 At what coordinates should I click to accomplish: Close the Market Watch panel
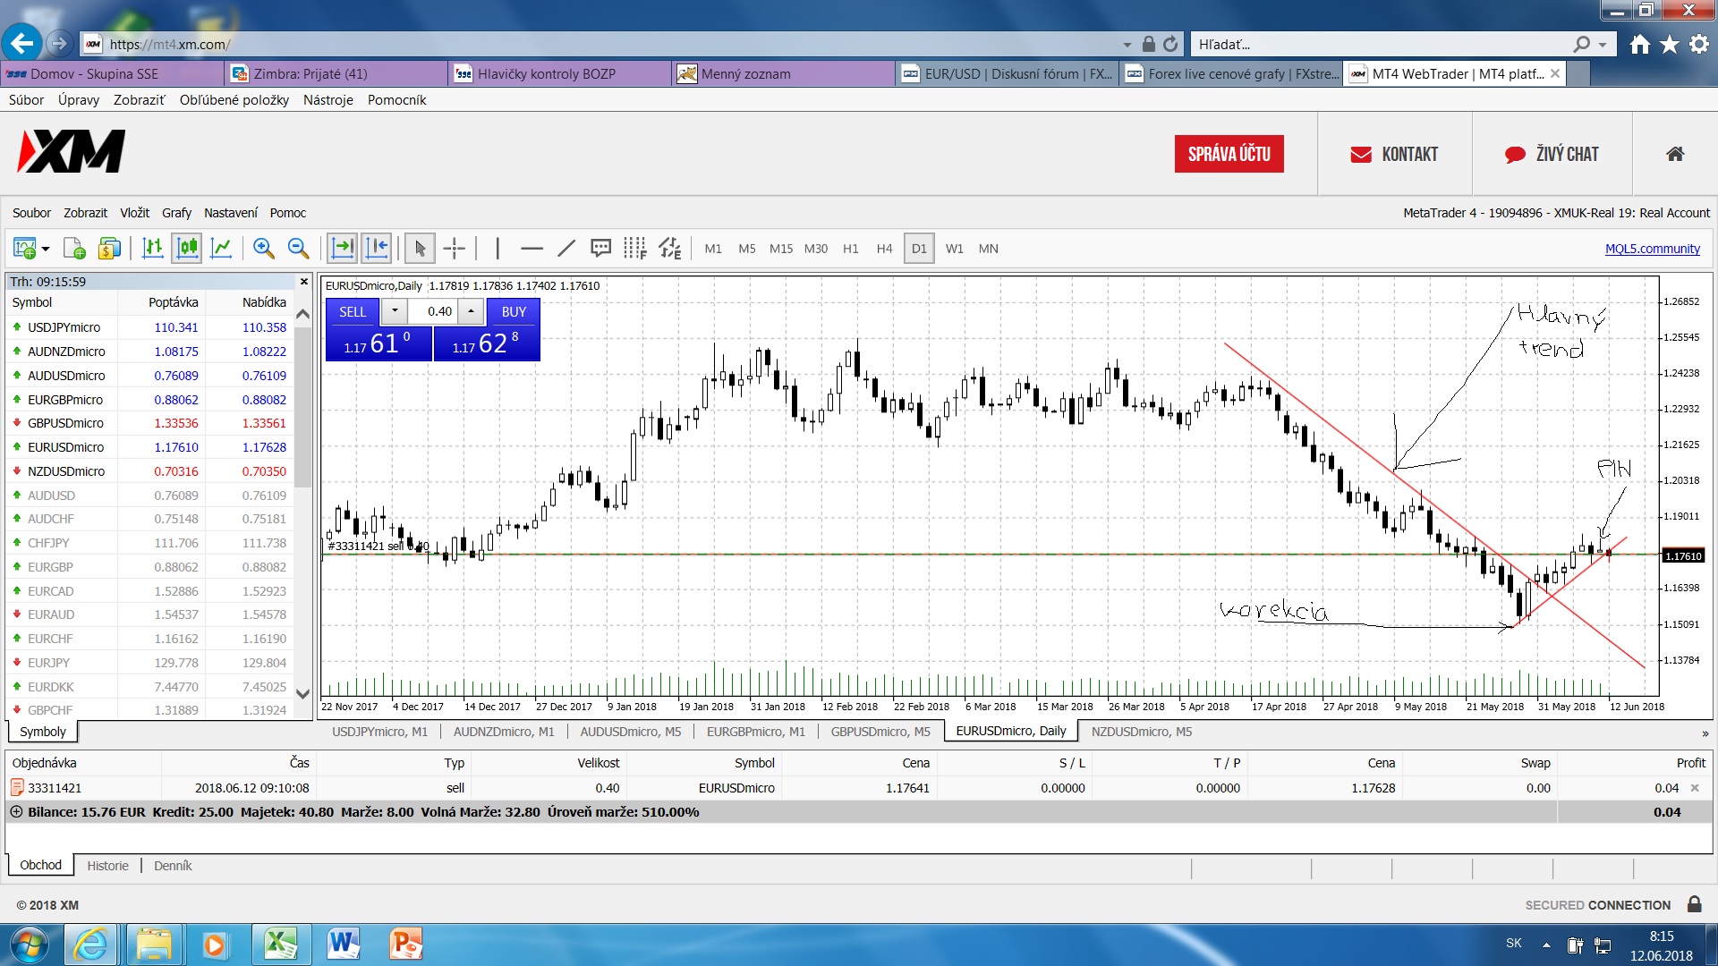(304, 282)
